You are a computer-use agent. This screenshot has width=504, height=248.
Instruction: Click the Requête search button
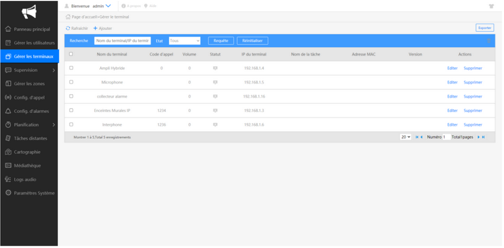pos(221,41)
